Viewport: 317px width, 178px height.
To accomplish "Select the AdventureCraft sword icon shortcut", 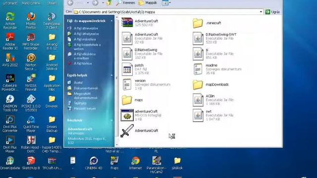I will [x=139, y=131].
